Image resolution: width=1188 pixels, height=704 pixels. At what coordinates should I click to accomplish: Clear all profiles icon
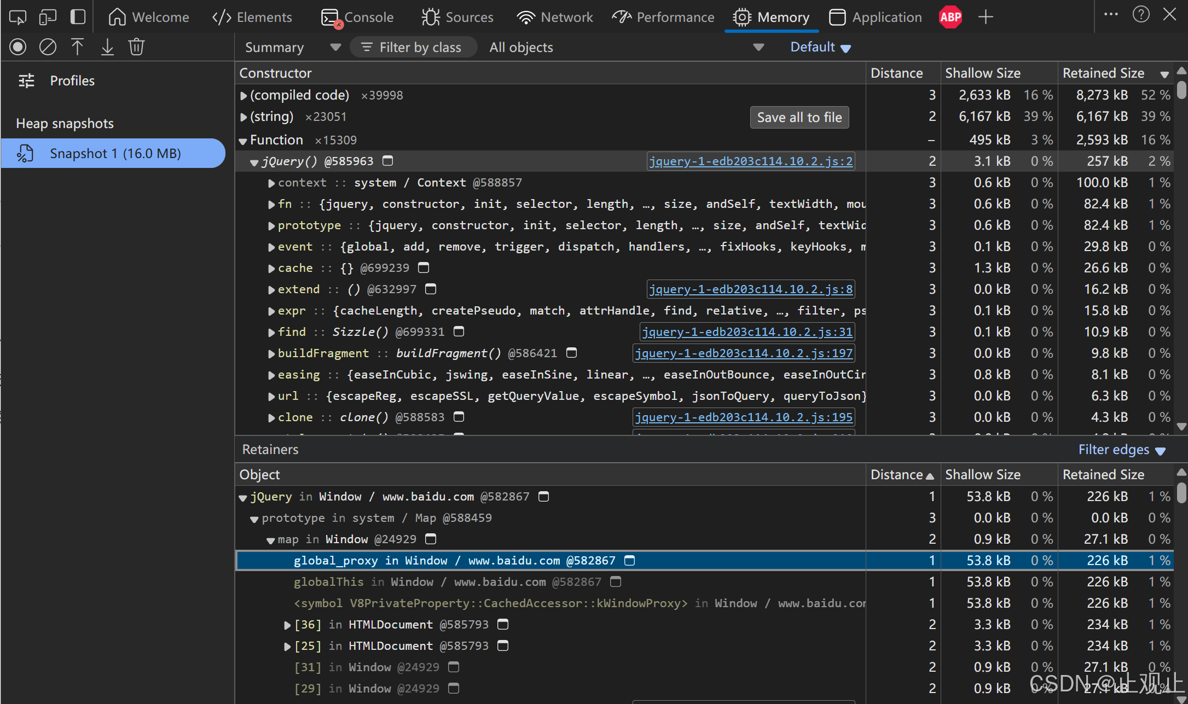48,47
